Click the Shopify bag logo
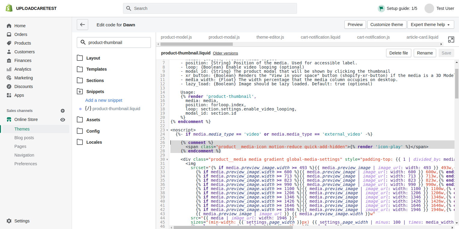Image resolution: width=459 pixels, height=229 pixels. tap(9, 8)
